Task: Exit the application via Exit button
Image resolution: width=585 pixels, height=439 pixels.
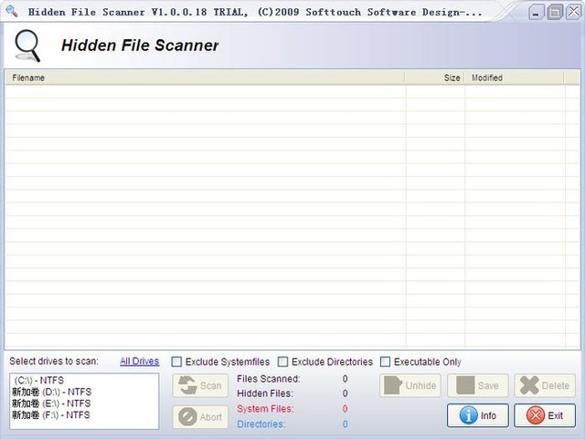Action: (x=545, y=415)
